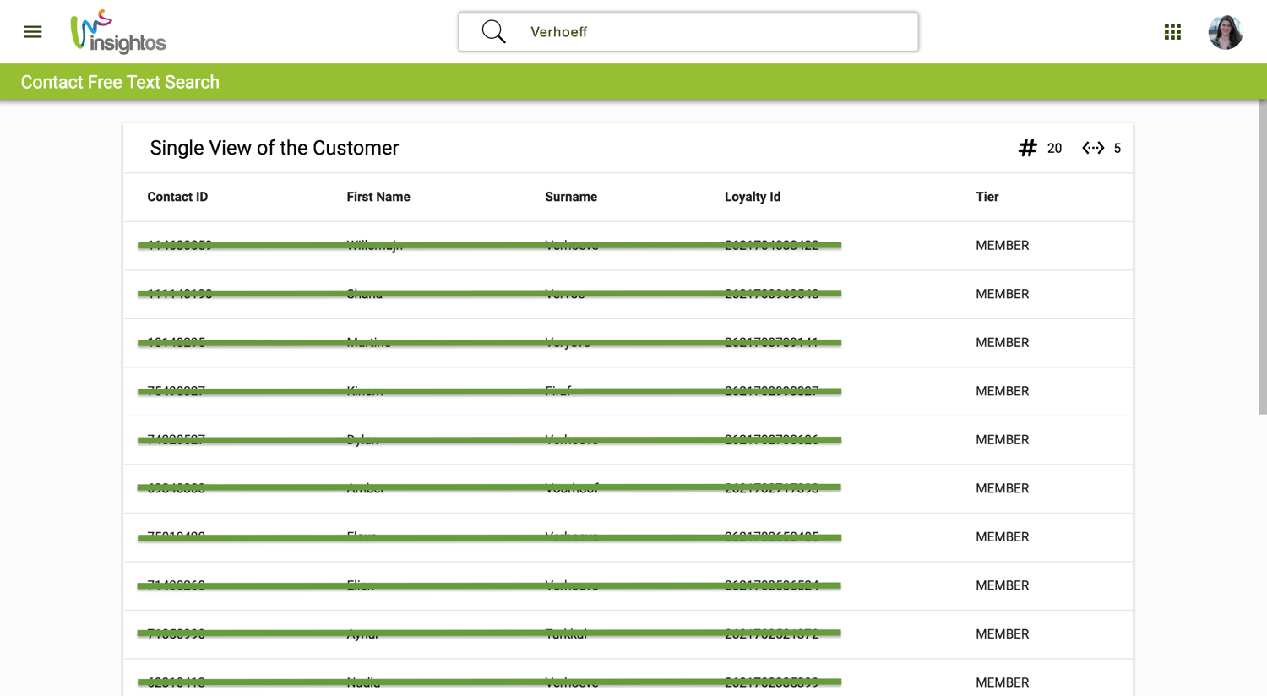1267x696 pixels.
Task: Click the vertical page scrollbar thumb
Action: tap(1262, 257)
